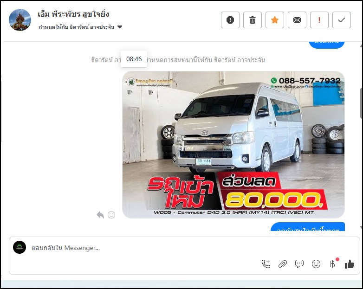Reply to the van image message arrow
Screen dimensions: 363x289
100,215
